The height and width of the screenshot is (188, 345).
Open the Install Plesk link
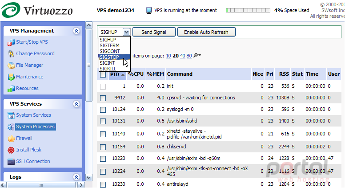click(28, 150)
